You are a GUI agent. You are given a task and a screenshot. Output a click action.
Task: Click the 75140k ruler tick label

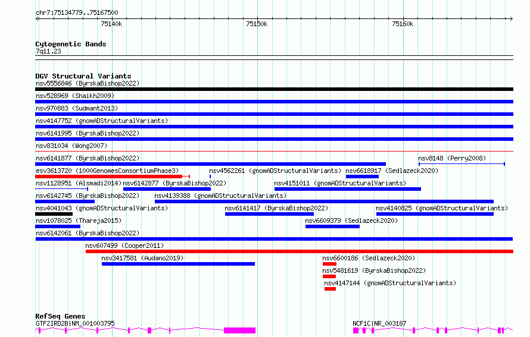coord(111,24)
